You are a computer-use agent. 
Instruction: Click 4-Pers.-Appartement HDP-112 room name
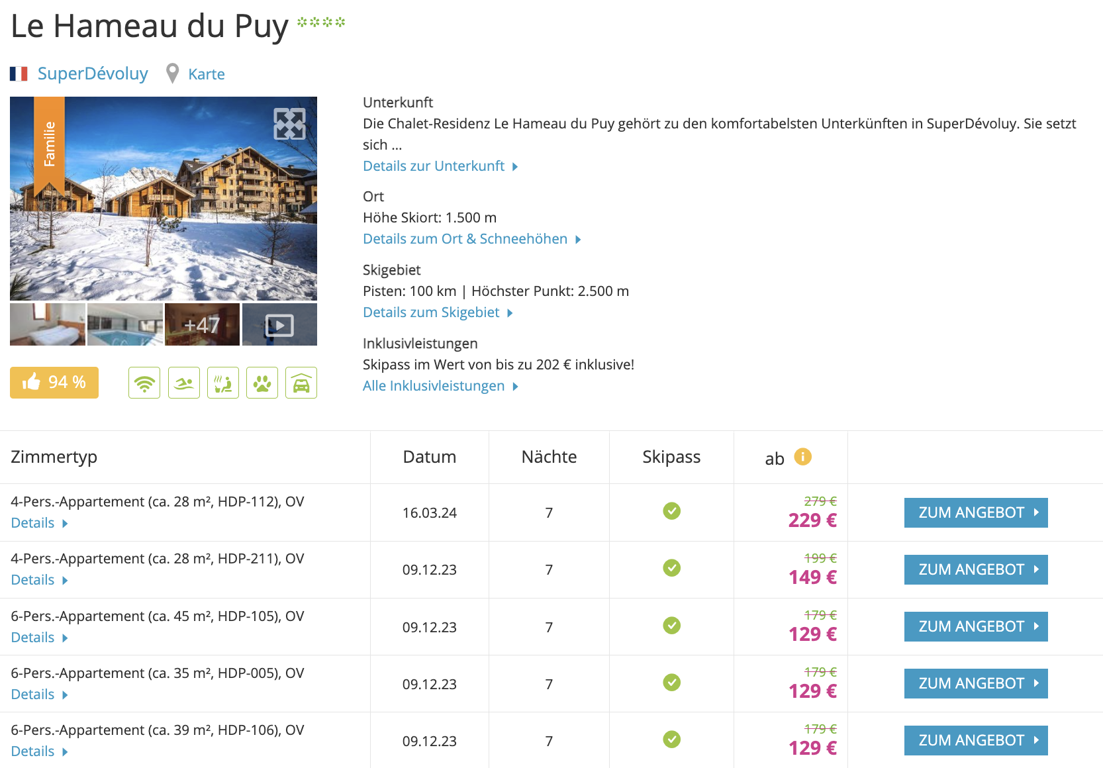158,502
